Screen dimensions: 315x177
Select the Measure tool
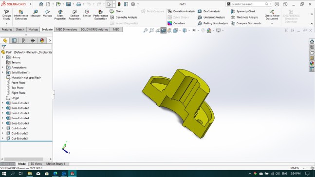coord(36,14)
